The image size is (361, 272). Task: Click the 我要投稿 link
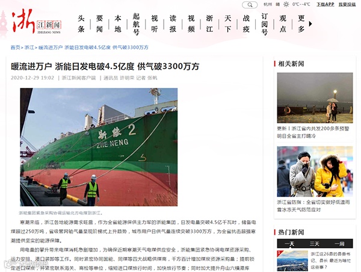[x=347, y=4]
